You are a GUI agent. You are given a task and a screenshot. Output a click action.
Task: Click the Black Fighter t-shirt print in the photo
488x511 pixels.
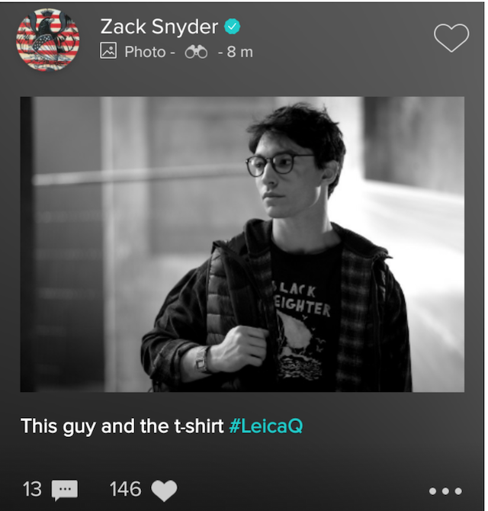(x=301, y=329)
